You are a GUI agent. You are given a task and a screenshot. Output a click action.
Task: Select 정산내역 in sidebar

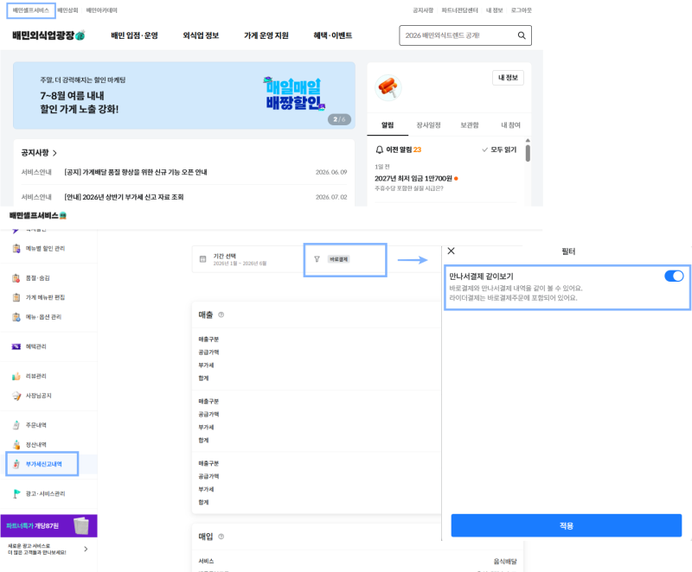coord(35,445)
